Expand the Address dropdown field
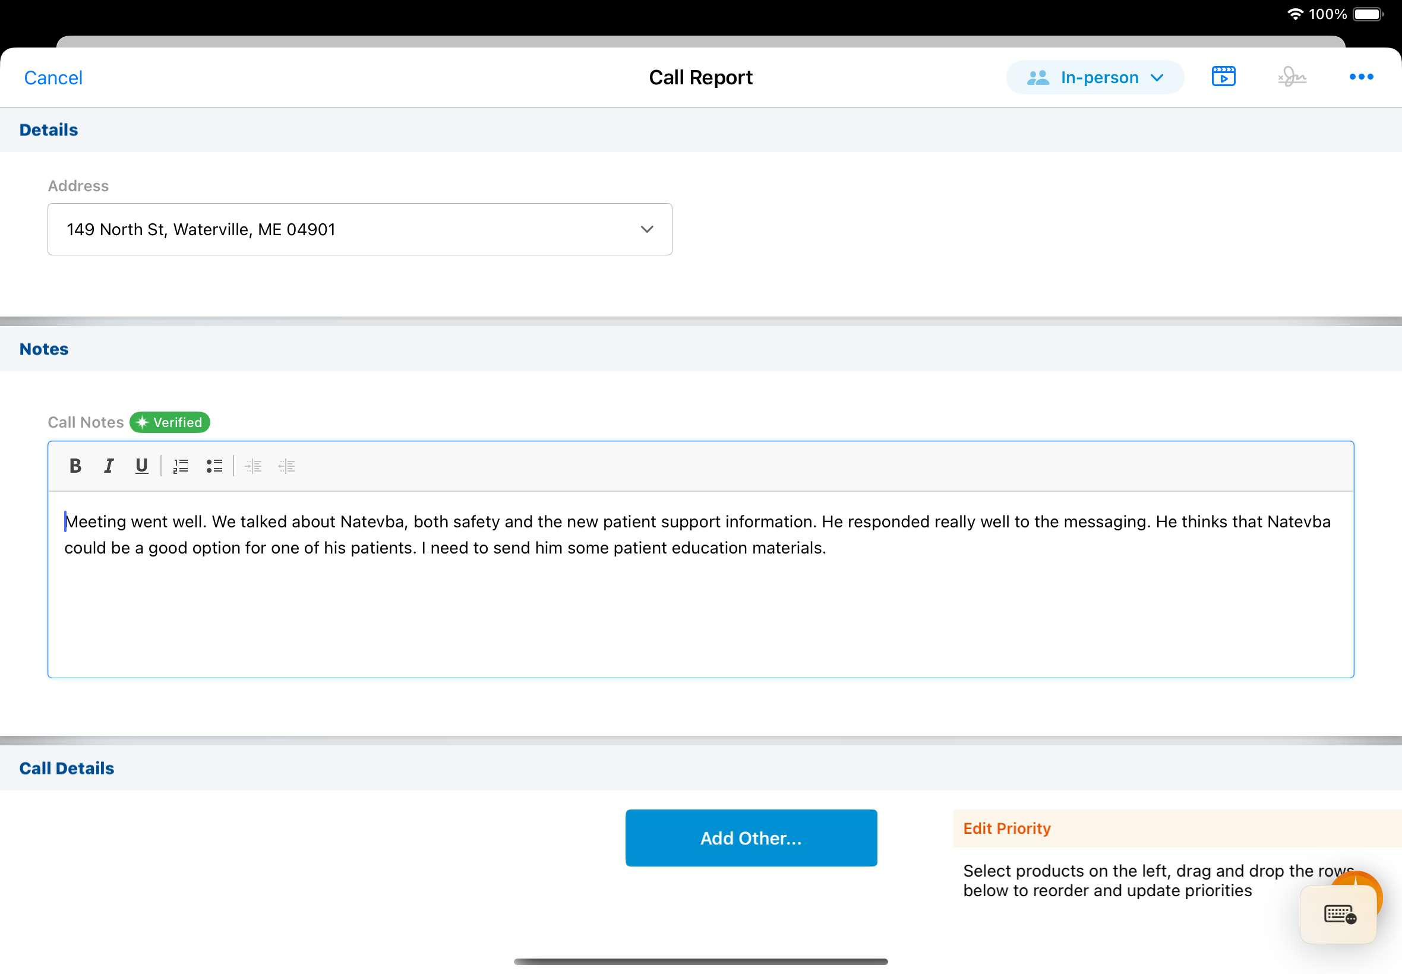Viewport: 1402px width, 974px height. 359,229
